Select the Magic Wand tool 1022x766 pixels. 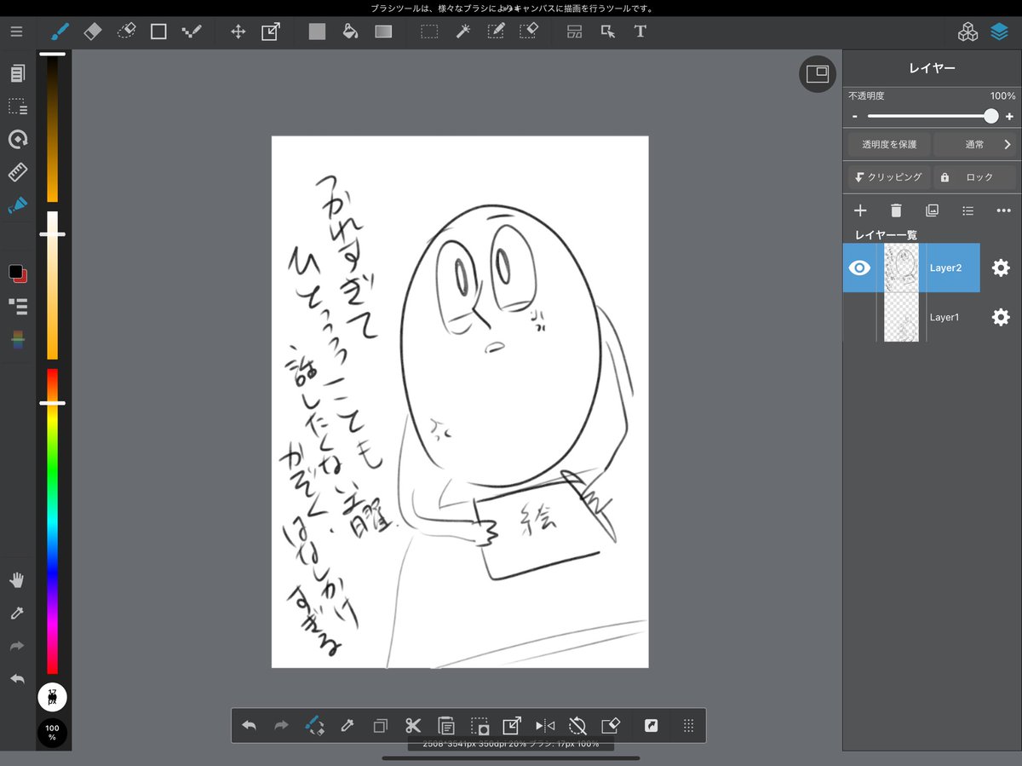click(463, 32)
